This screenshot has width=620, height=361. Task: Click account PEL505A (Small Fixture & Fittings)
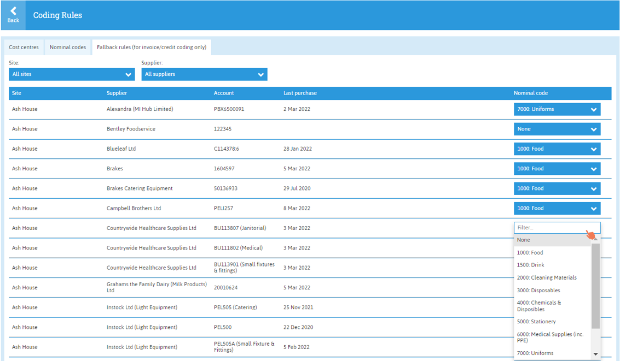(245, 347)
